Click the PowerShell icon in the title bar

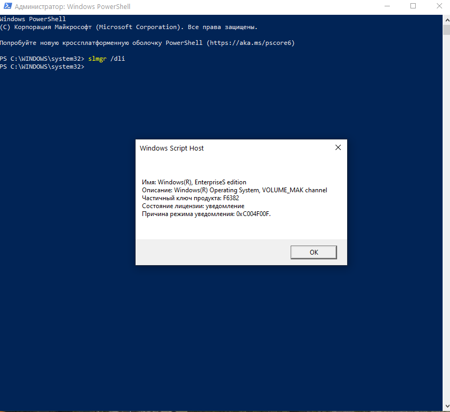[8, 6]
